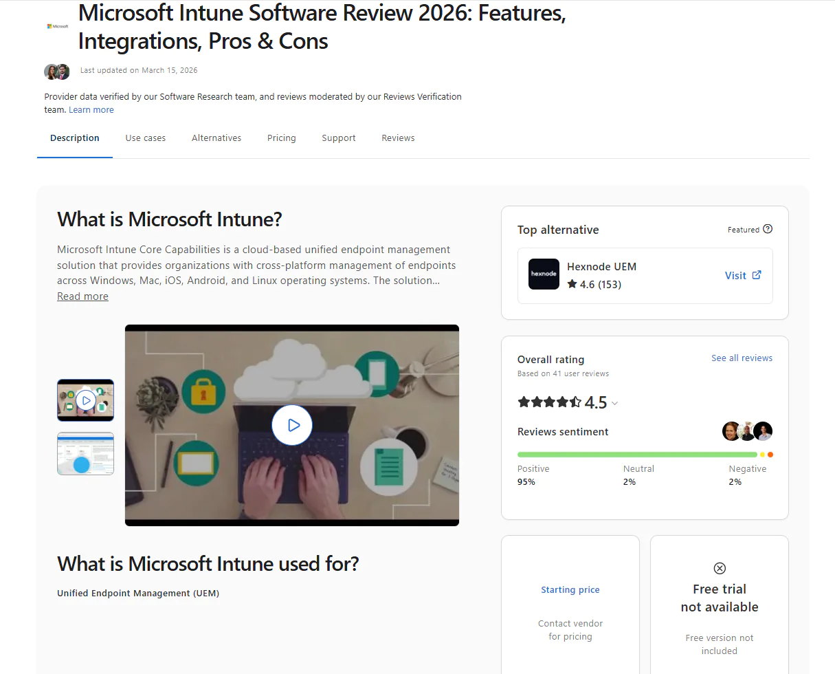The image size is (835, 674).
Task: Click the Microsoft logo beside the title
Action: click(x=57, y=26)
